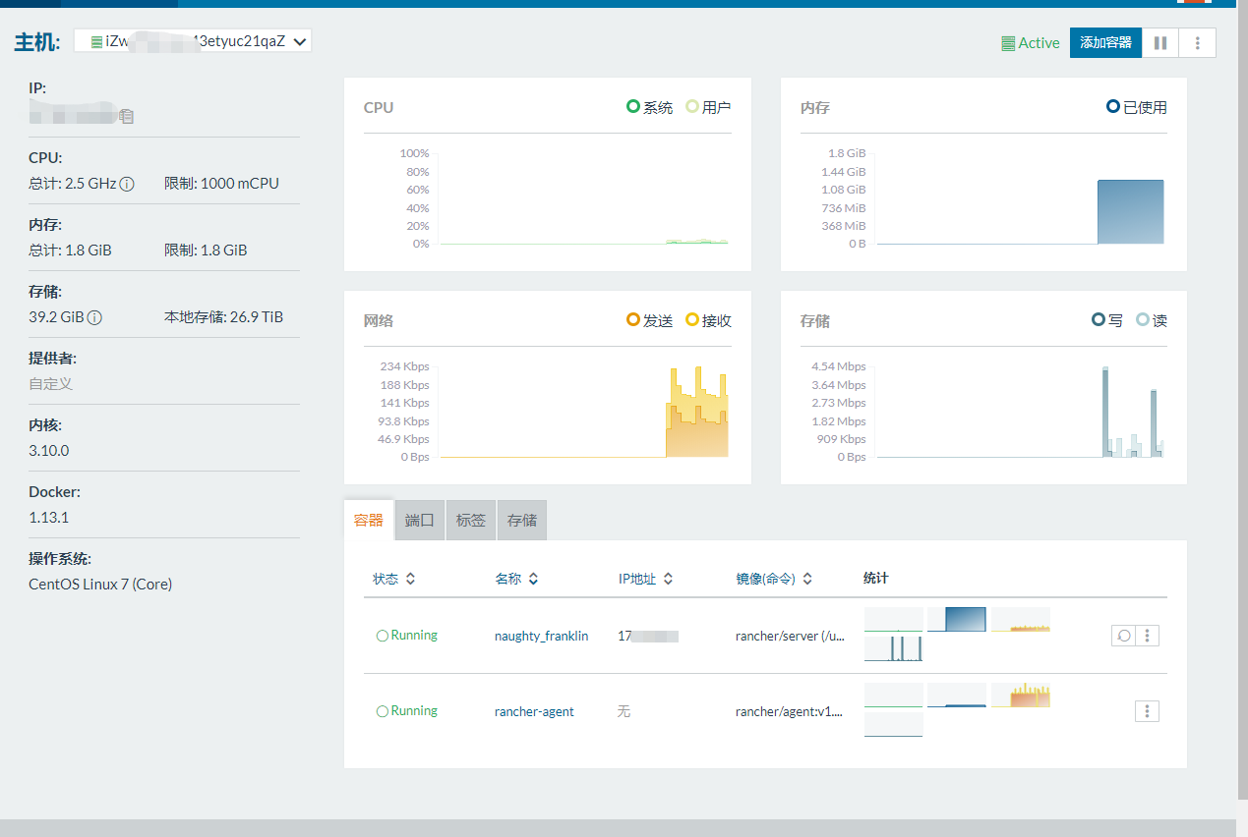Toggle User (用户) series in CPU chart

tap(708, 107)
